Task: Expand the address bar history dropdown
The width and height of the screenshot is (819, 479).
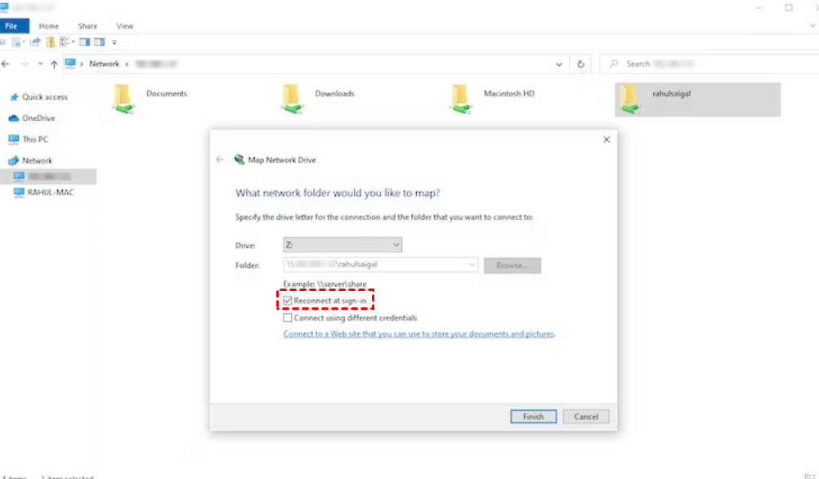Action: coord(559,64)
